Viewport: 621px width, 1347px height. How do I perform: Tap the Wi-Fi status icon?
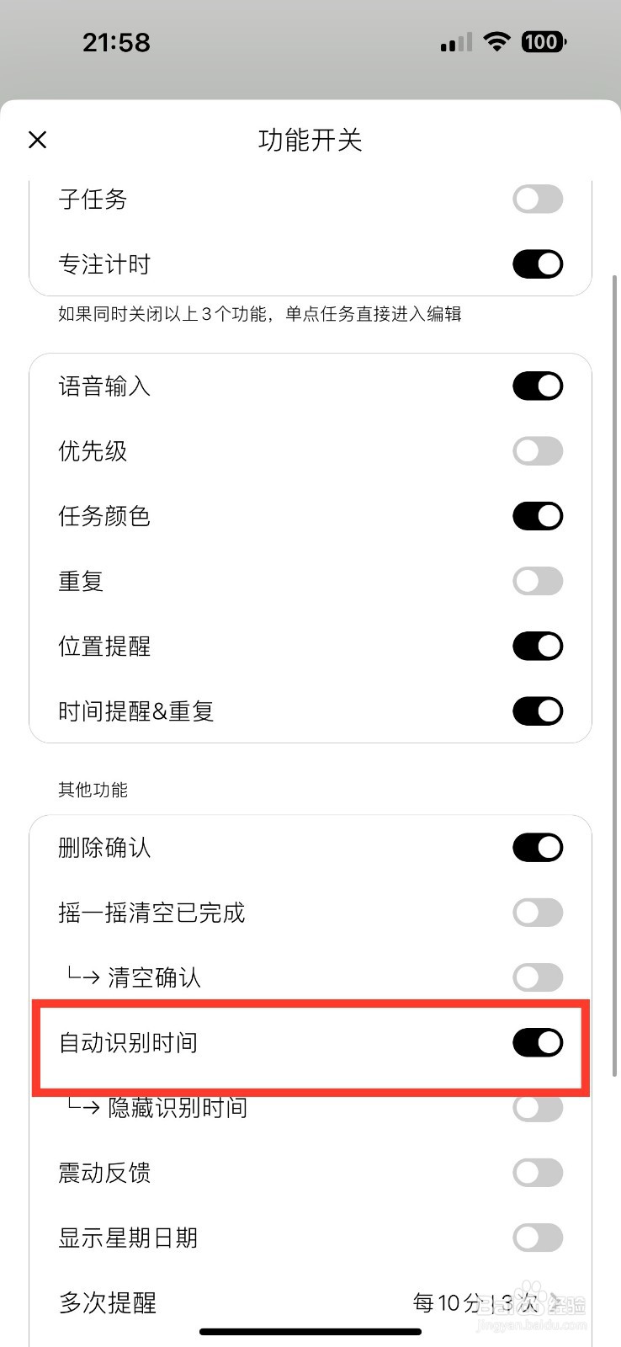point(497,42)
